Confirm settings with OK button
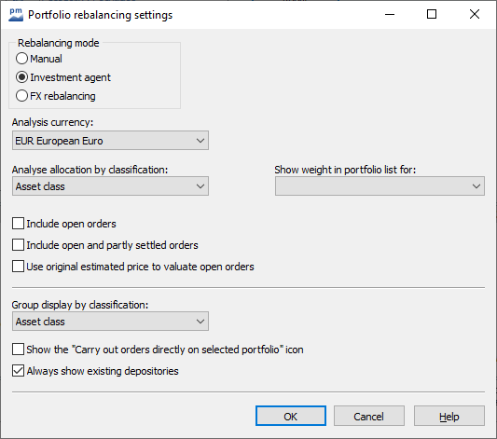This screenshot has width=497, height=439. pyautogui.click(x=291, y=417)
